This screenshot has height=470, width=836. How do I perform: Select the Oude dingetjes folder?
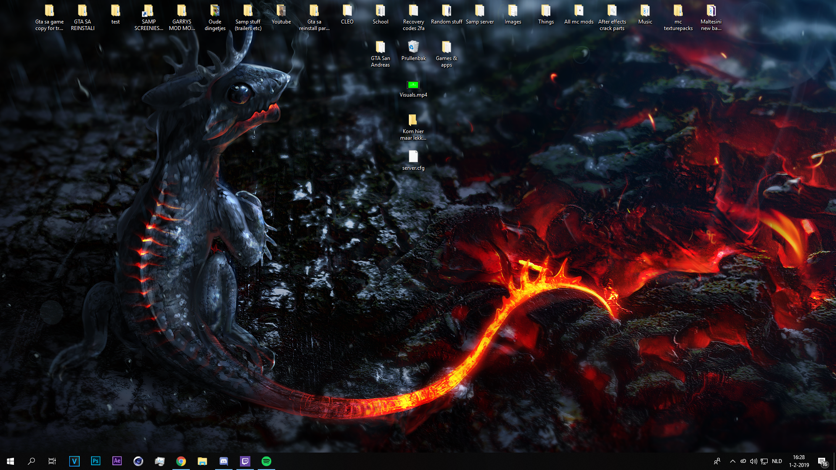[x=215, y=17]
